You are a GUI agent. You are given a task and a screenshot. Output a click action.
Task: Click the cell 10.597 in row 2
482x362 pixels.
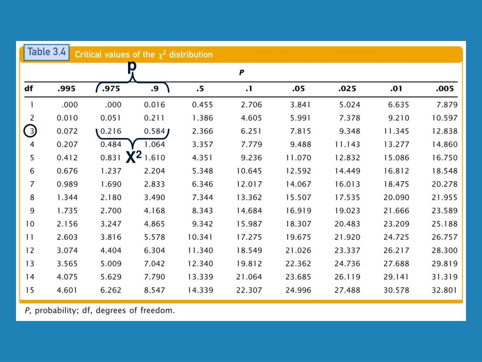click(445, 118)
